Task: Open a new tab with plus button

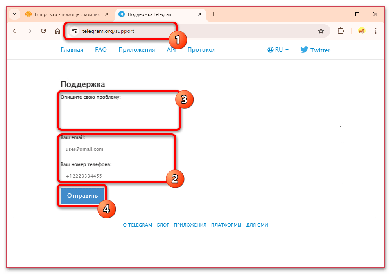Action: (x=214, y=14)
